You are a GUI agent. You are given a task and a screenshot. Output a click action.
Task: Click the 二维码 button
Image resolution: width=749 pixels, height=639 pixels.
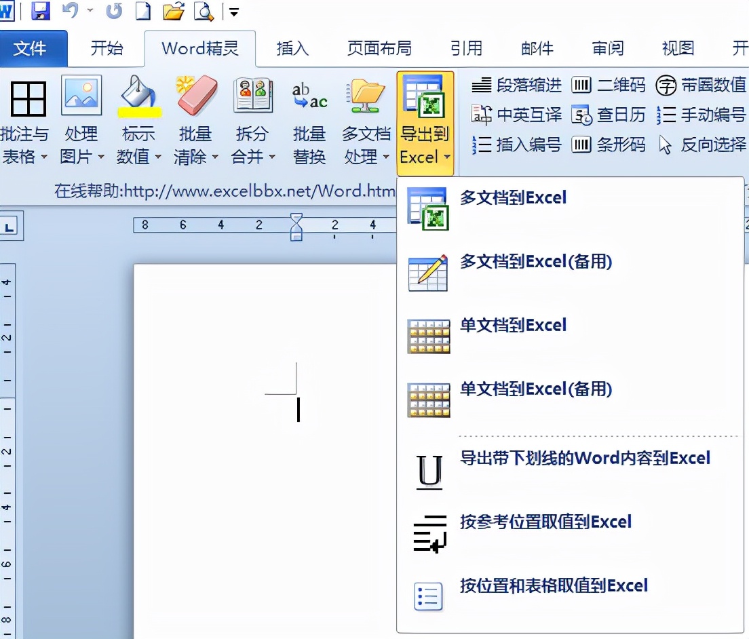coord(609,85)
